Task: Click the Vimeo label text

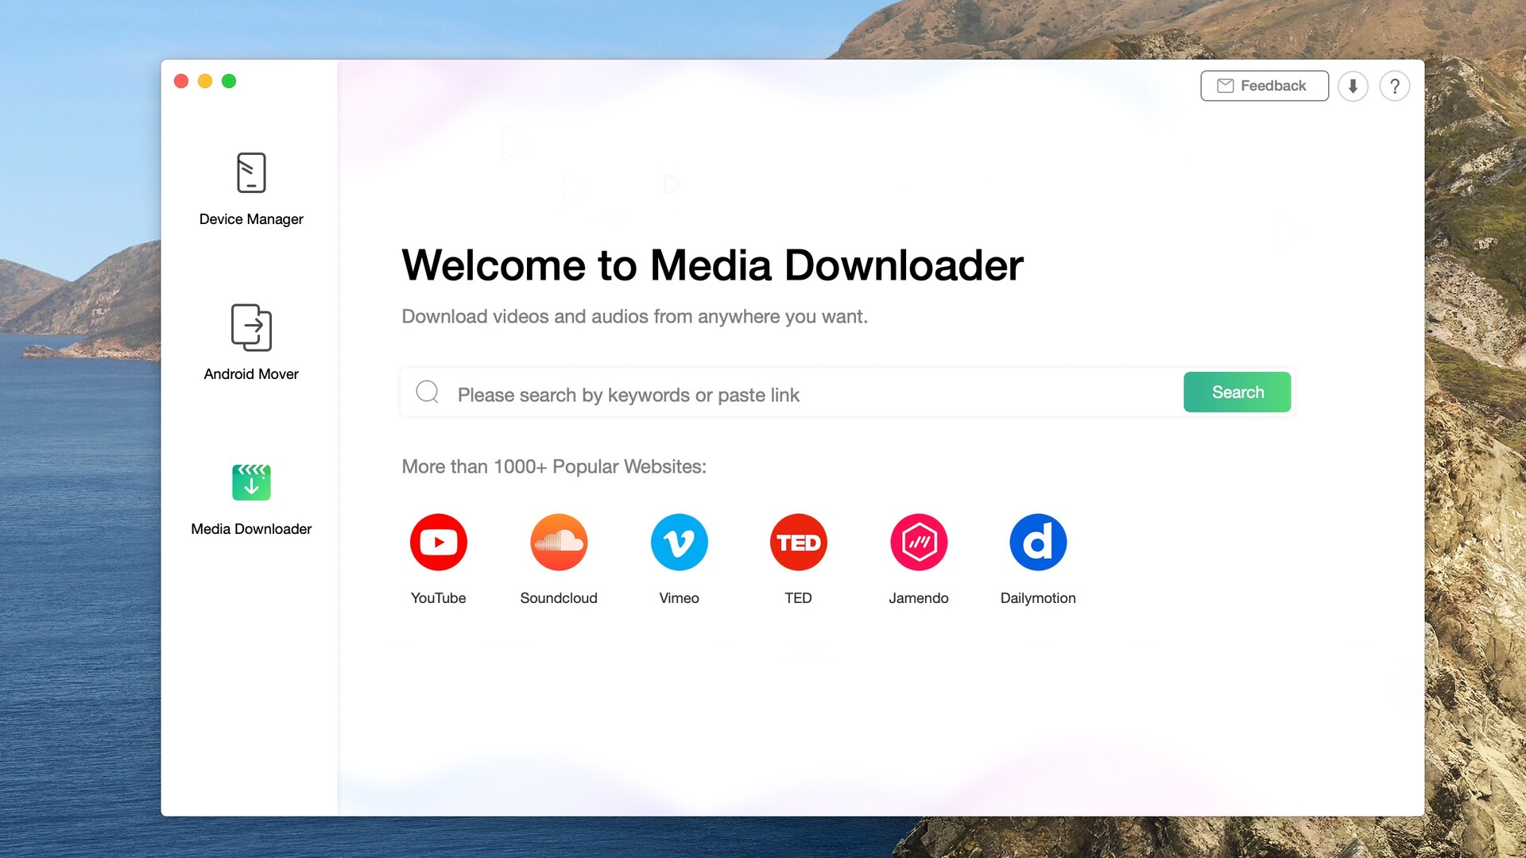Action: (x=680, y=598)
